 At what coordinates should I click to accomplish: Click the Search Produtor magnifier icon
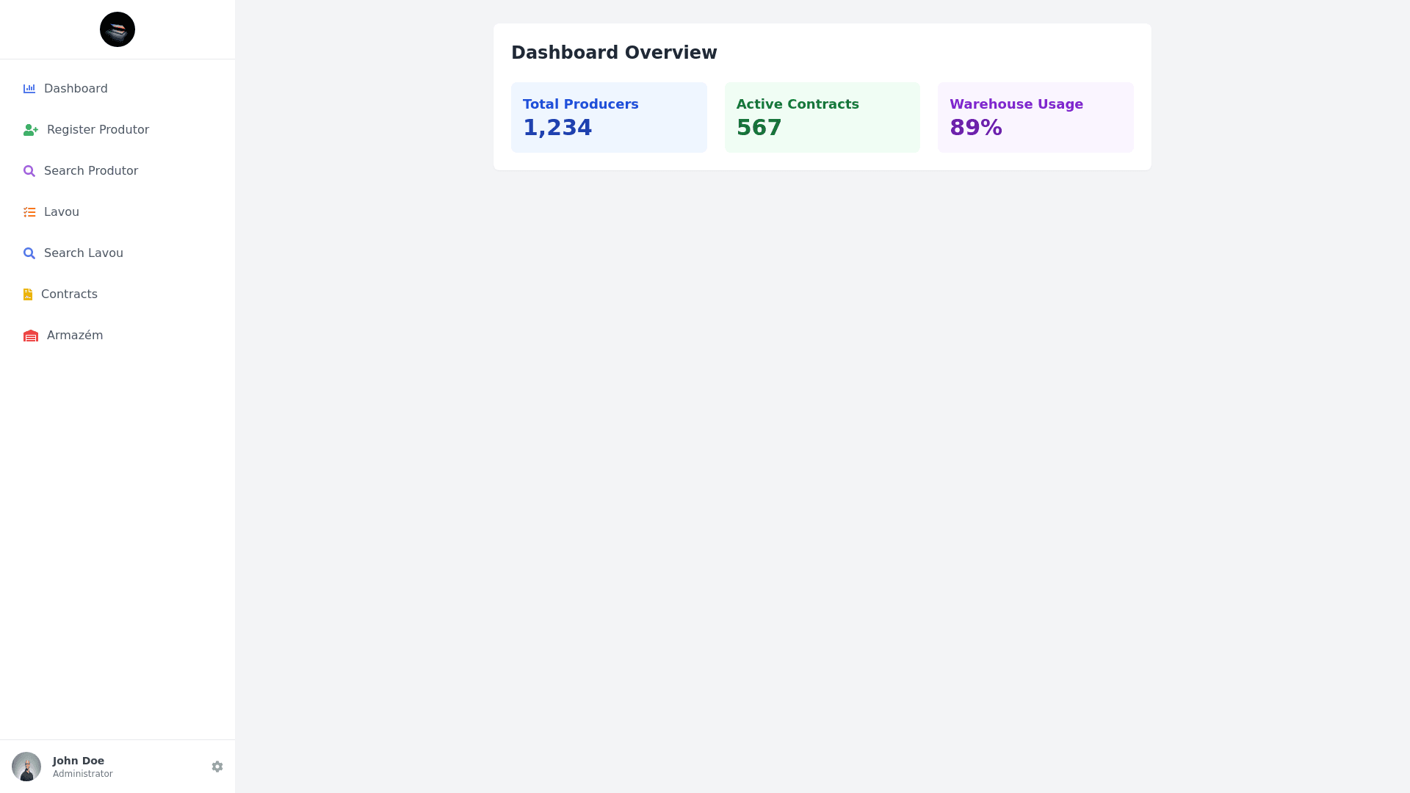tap(29, 171)
